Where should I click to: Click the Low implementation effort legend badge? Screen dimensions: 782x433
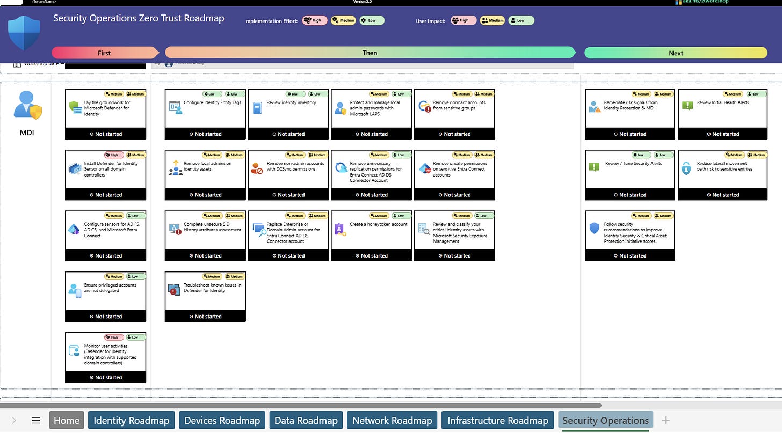(x=372, y=20)
